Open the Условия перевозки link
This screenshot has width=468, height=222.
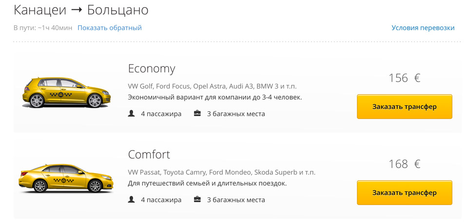tap(423, 28)
